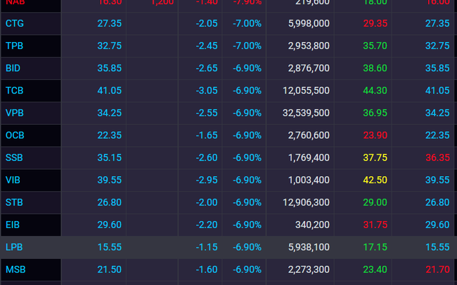Click TCB change value -3.05
The height and width of the screenshot is (285, 457).
(207, 91)
